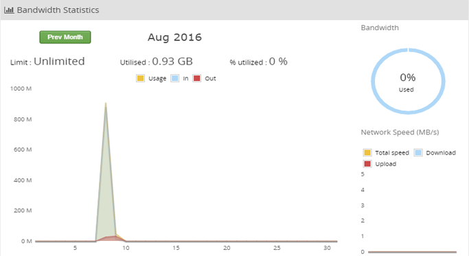The width and height of the screenshot is (469, 256).
Task: Toggle the red Out legend swatch
Action: click(196, 78)
